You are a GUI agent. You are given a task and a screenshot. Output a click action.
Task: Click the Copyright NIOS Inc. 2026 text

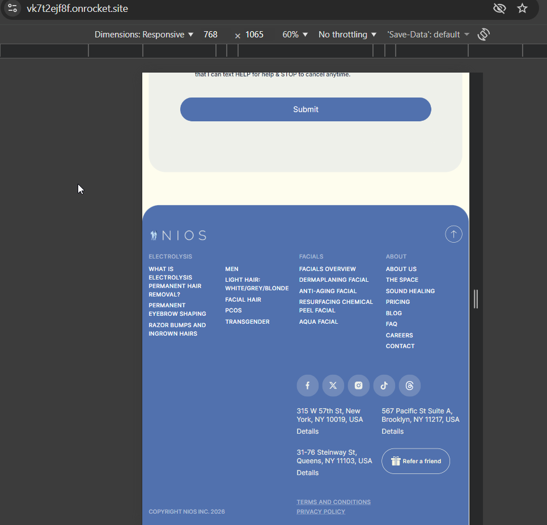click(x=186, y=512)
